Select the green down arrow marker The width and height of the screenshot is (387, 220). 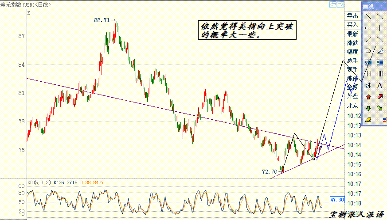pyautogui.click(x=368, y=108)
